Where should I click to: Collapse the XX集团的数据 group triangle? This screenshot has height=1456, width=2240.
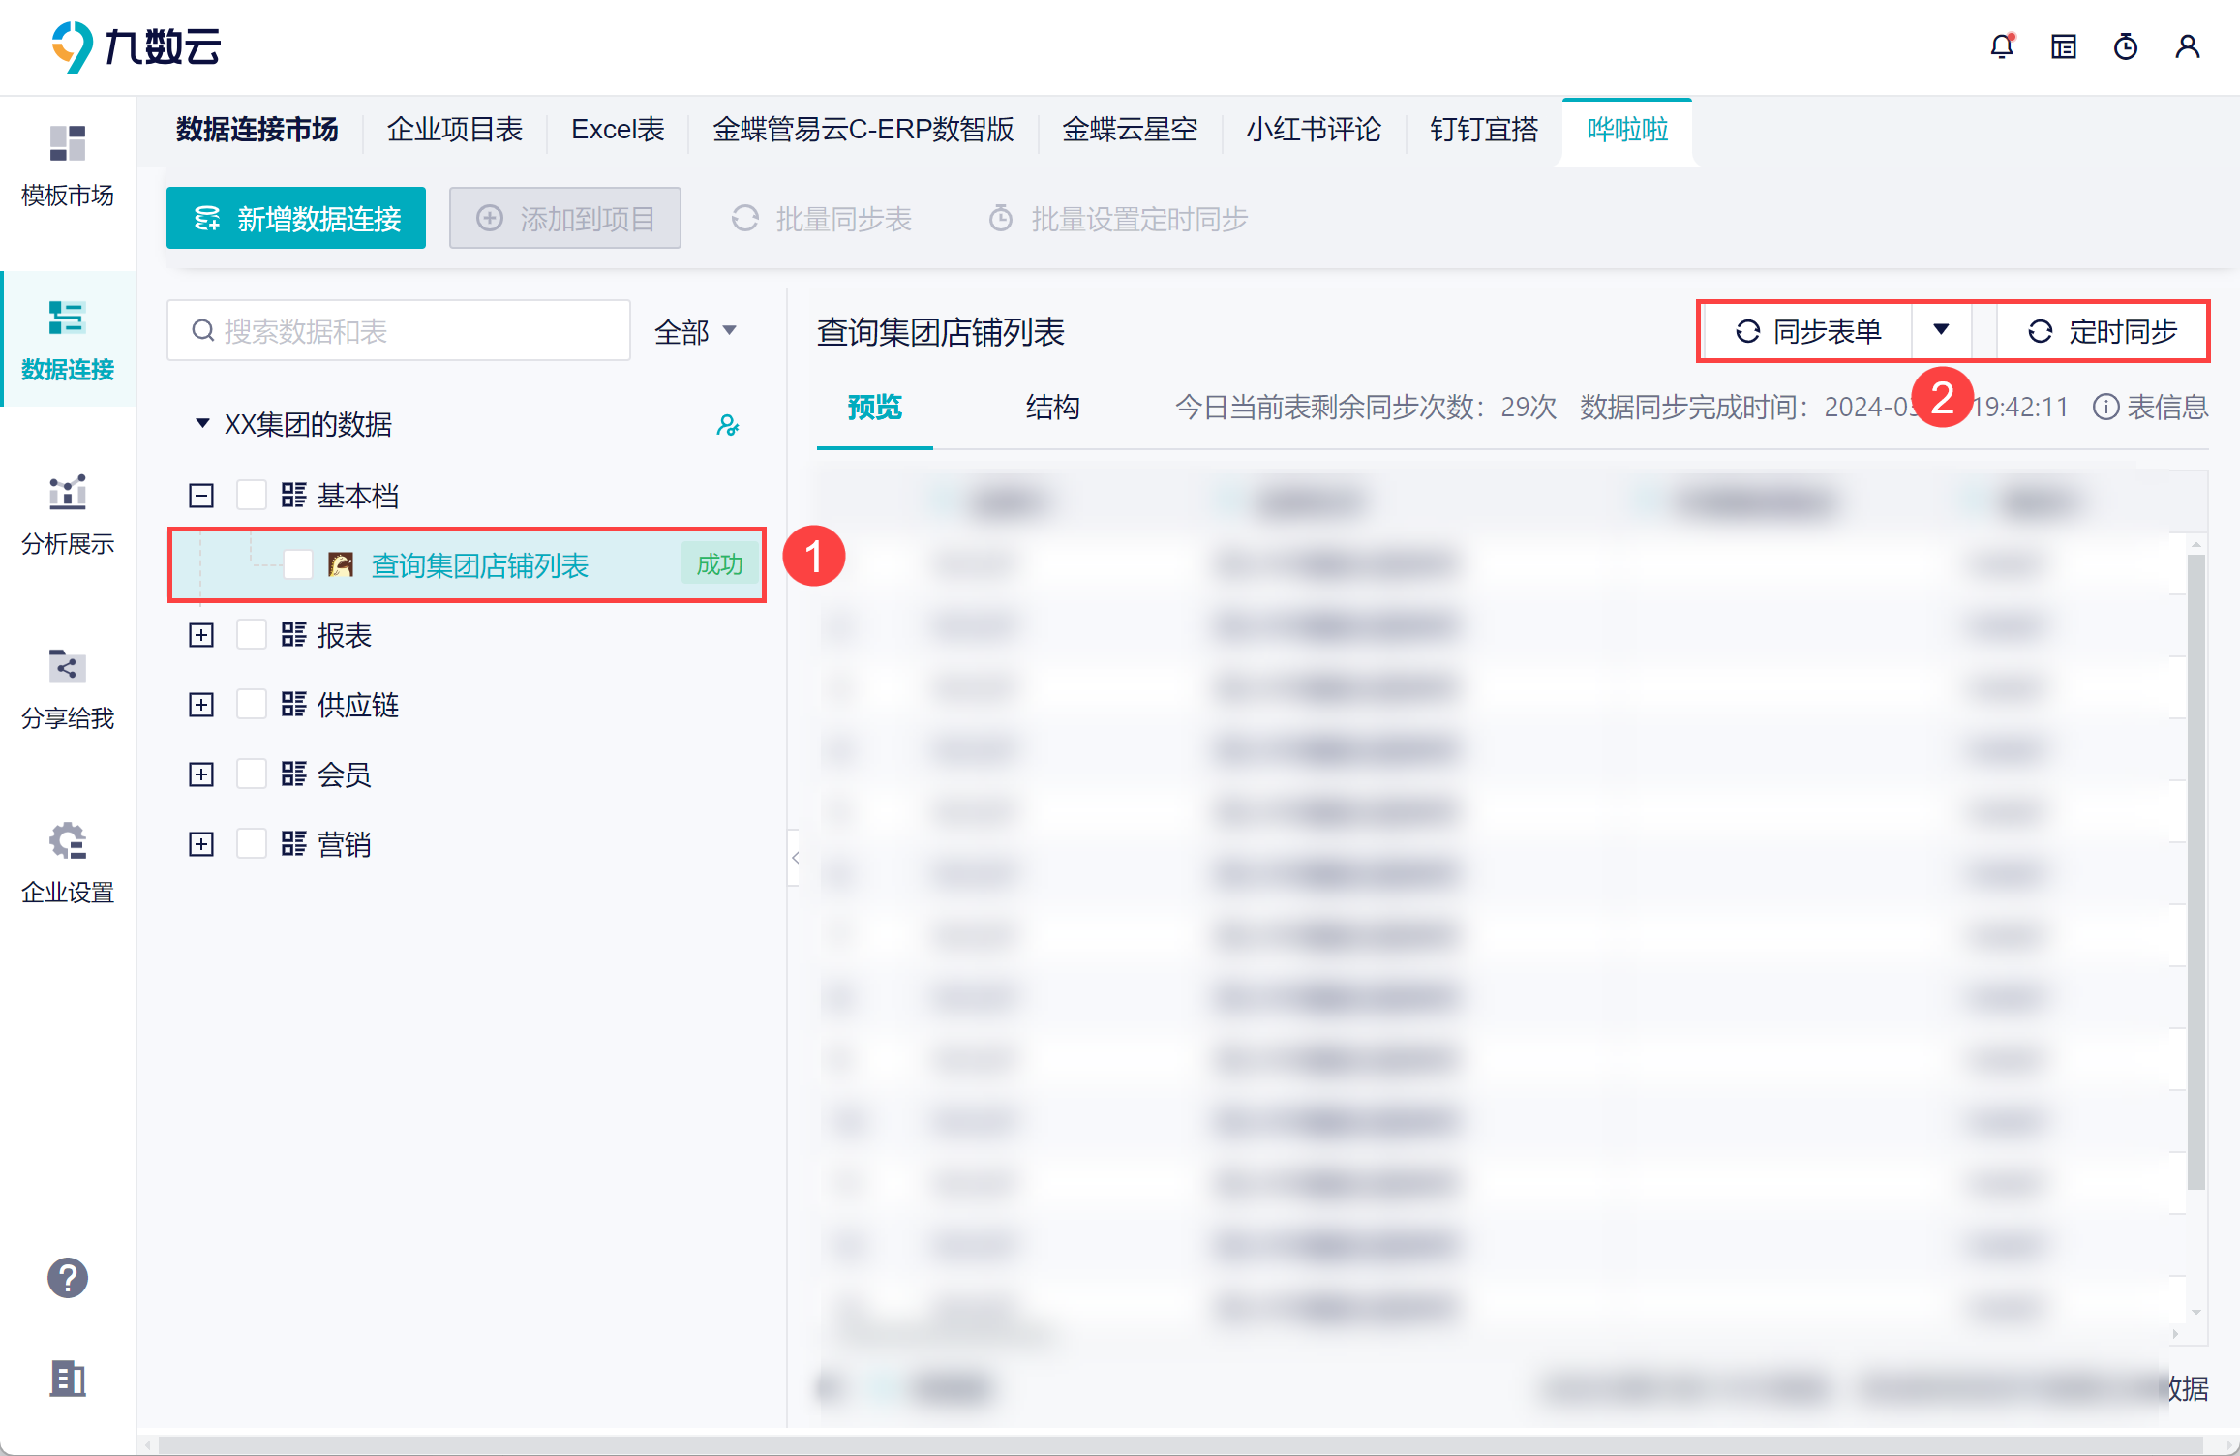coord(202,423)
